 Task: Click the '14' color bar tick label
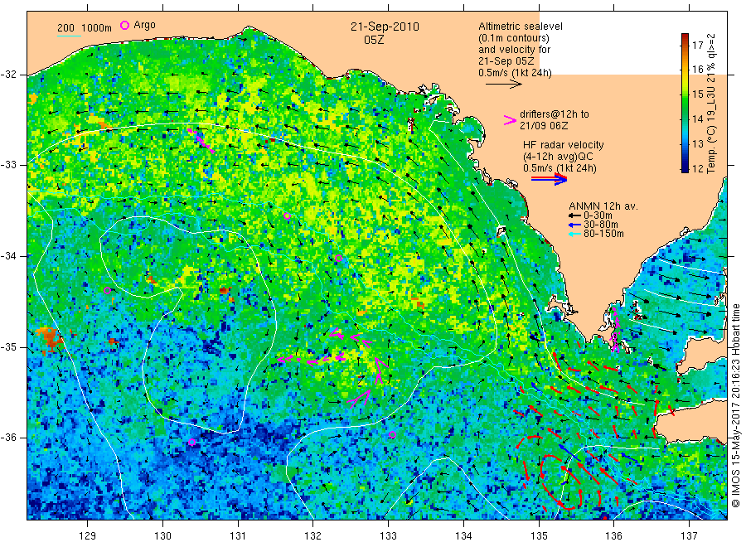coord(697,119)
